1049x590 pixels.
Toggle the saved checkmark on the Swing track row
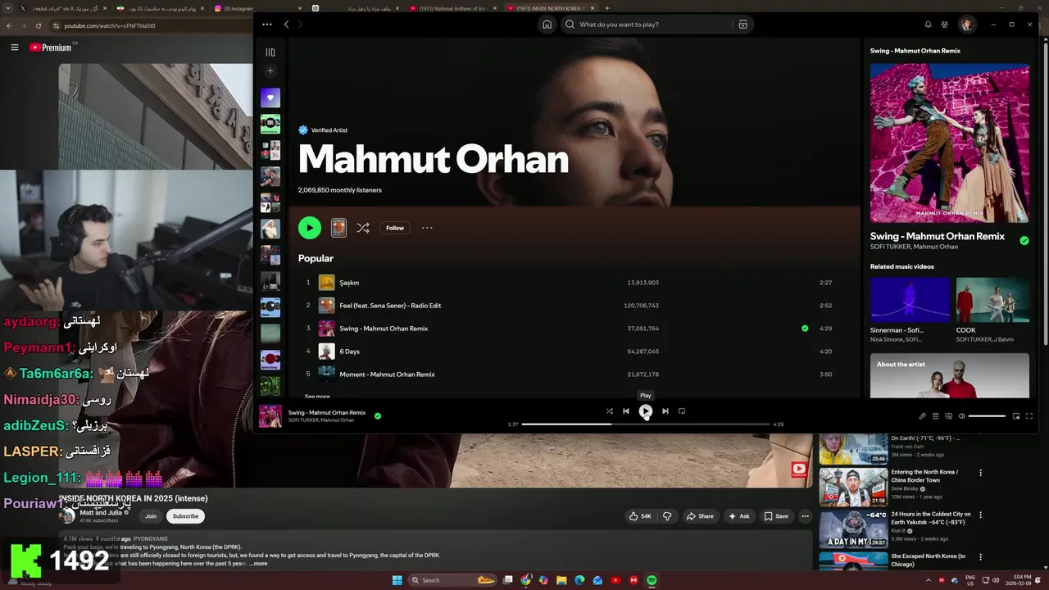point(805,329)
